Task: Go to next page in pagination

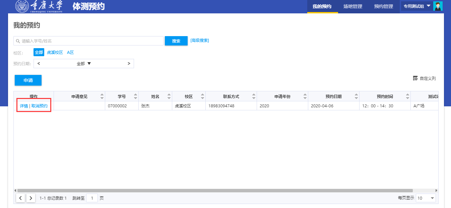Action: [30, 198]
